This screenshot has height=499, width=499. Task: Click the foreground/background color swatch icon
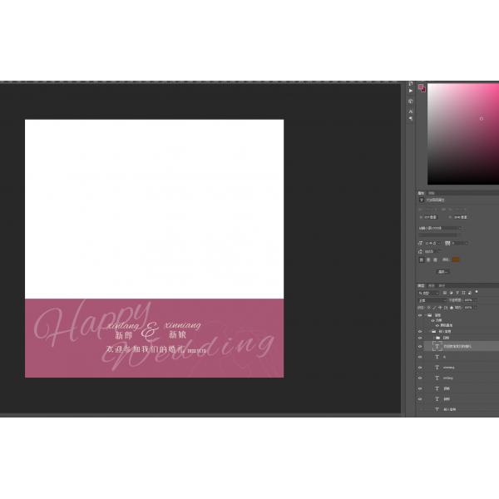tap(422, 87)
